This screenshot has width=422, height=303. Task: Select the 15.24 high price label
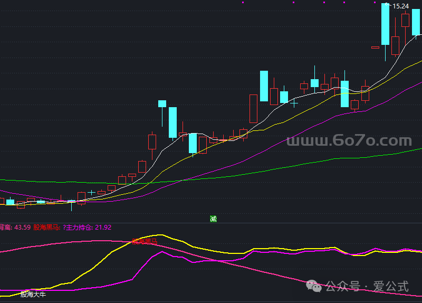400,6
